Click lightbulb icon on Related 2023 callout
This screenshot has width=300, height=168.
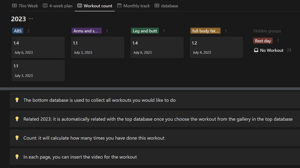click(17, 119)
